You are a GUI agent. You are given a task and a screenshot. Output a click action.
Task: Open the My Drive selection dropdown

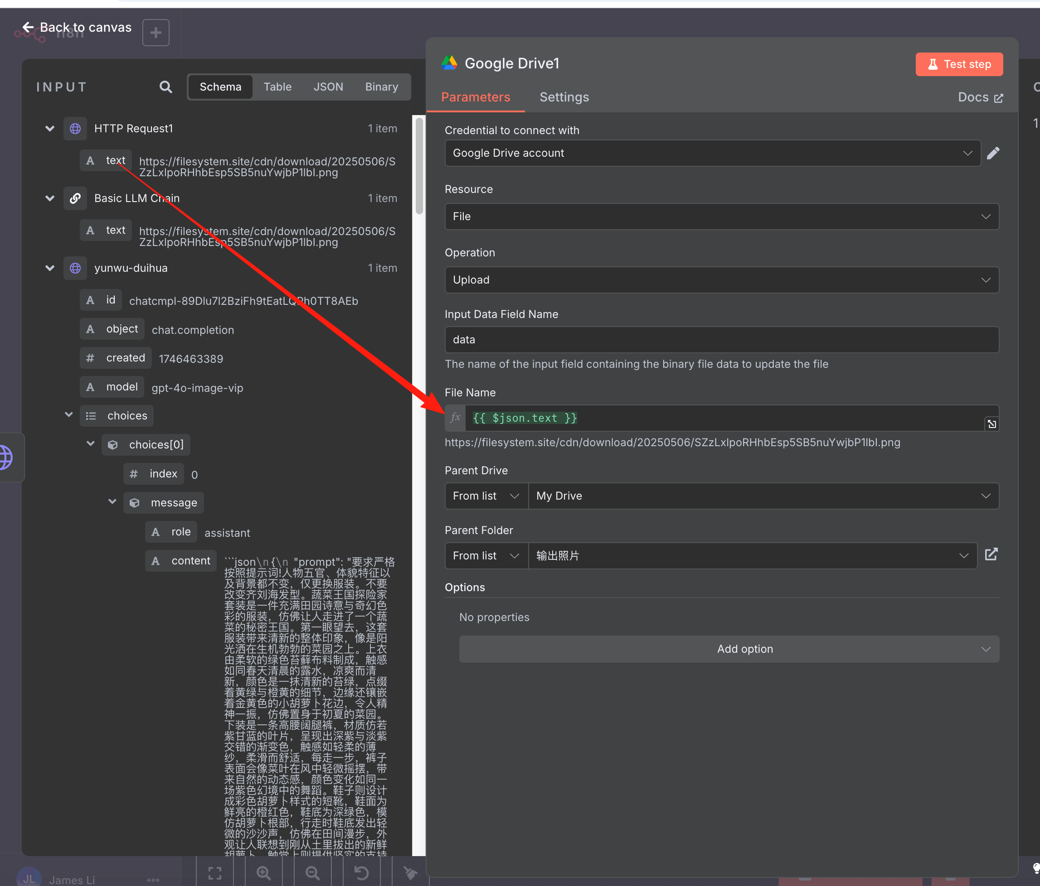click(763, 496)
